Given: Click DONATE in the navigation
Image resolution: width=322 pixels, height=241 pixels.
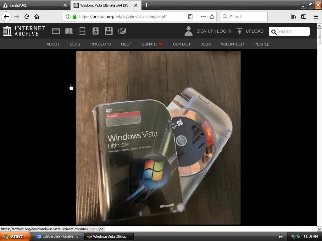Looking at the screenshot, I should pyautogui.click(x=149, y=44).
